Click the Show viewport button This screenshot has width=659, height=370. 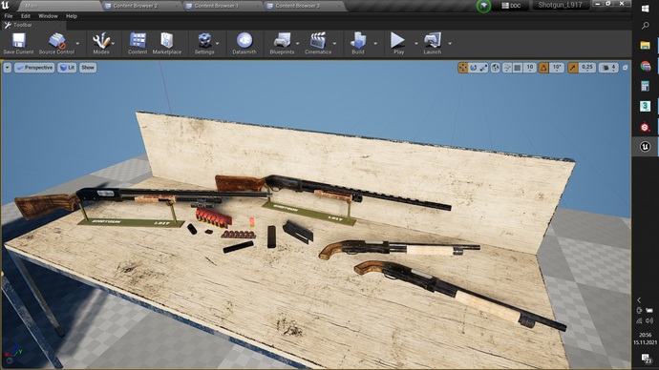[x=88, y=68]
